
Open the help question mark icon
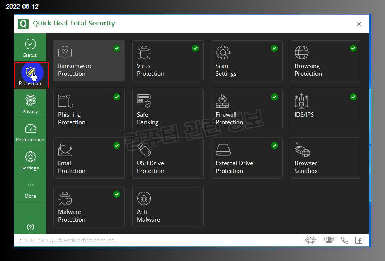pos(31,227)
